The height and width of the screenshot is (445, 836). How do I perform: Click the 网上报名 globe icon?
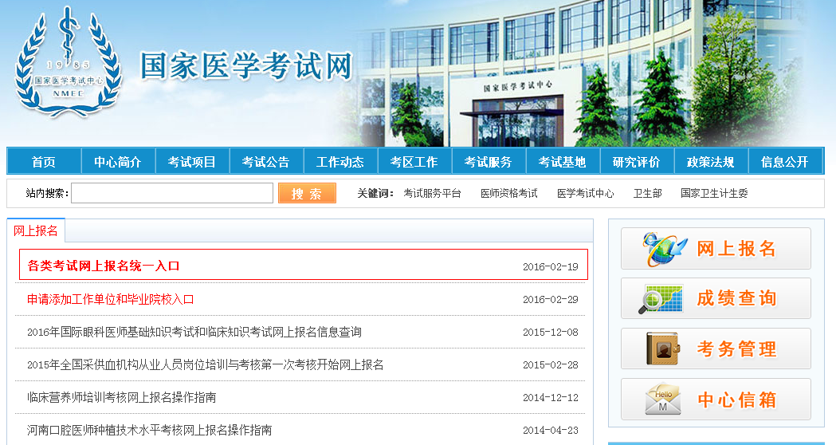point(665,249)
